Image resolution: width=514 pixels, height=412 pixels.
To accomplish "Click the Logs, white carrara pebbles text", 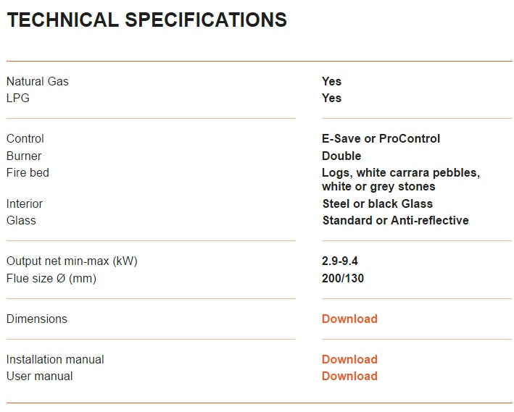I will coord(401,172).
